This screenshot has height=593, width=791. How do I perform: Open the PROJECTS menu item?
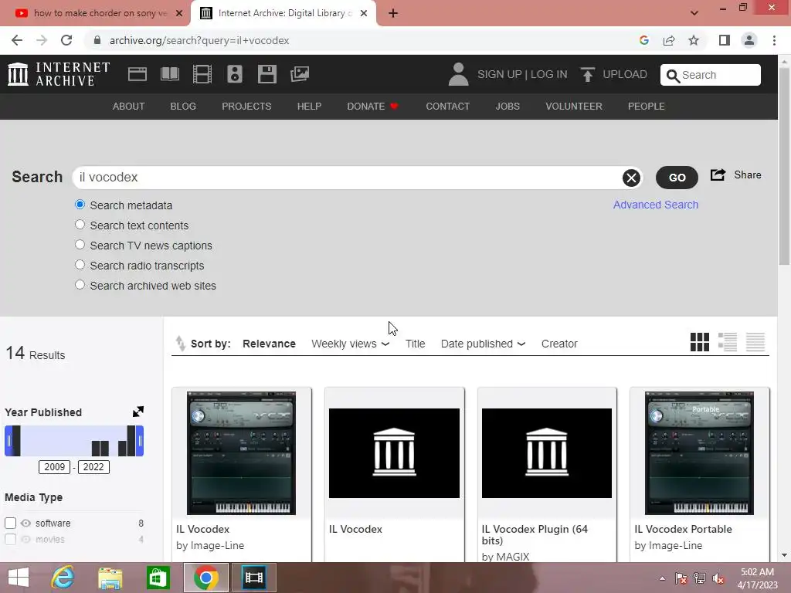246,107
